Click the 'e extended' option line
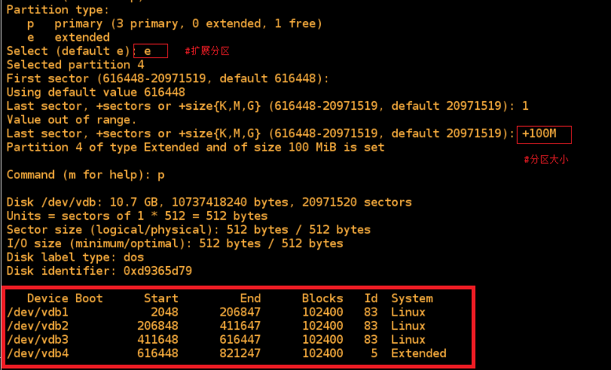This screenshot has width=611, height=370. coord(69,38)
